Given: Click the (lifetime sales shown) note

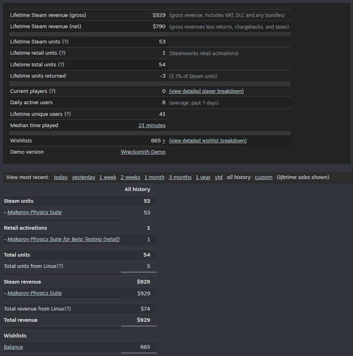Looking at the screenshot, I should click(303, 177).
